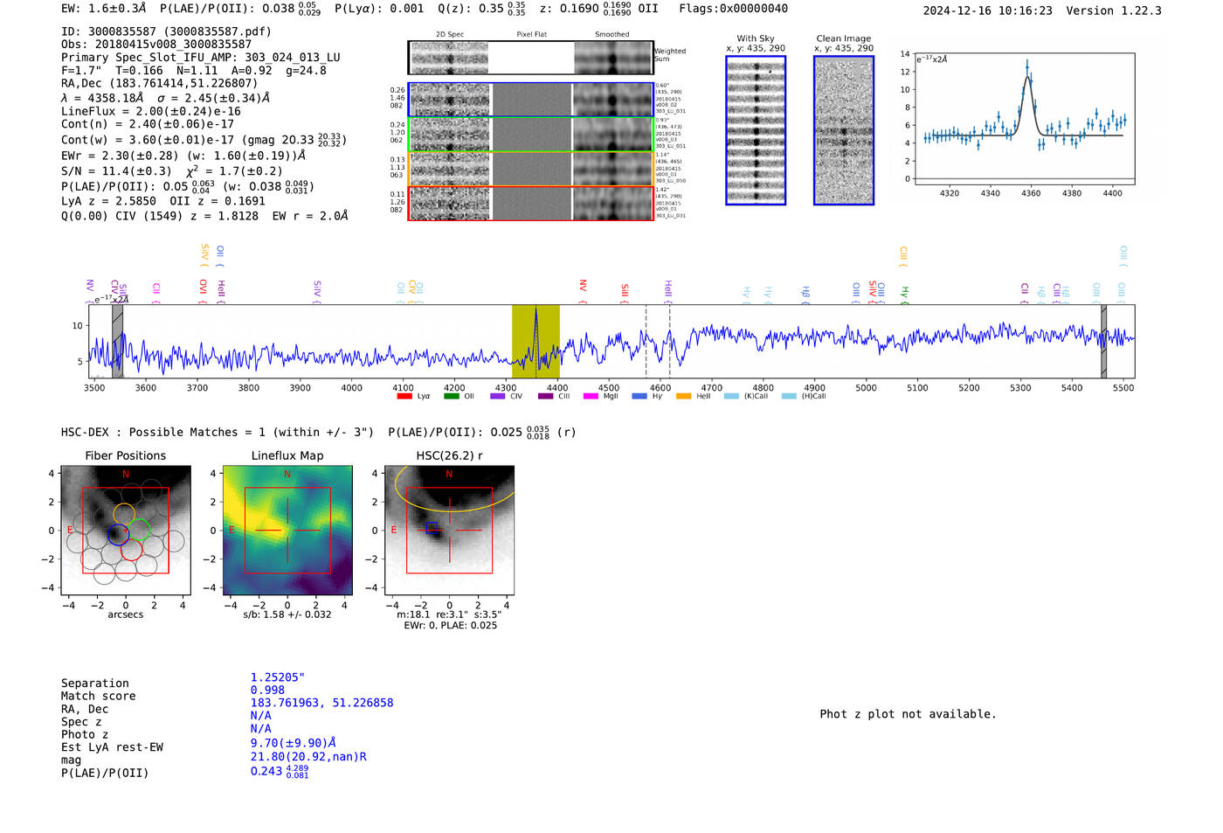Click the HeII orange legend swatch
Screen dimensions: 1223x833
pyautogui.click(x=683, y=397)
